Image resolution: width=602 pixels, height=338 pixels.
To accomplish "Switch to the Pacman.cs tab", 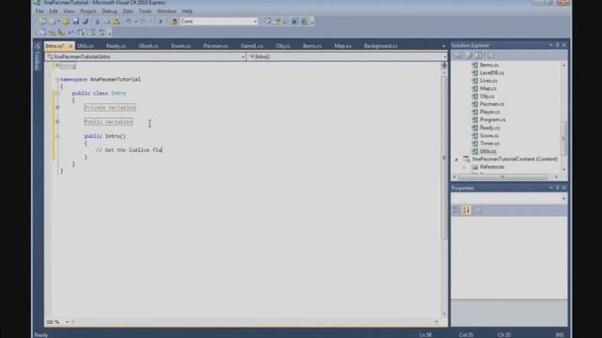I will (x=215, y=46).
